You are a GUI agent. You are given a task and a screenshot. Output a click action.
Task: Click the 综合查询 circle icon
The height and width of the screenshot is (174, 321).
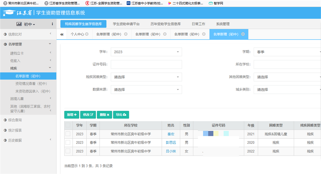5,120
